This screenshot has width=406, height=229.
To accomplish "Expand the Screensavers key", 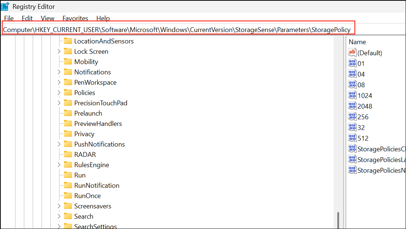I will pos(59,206).
